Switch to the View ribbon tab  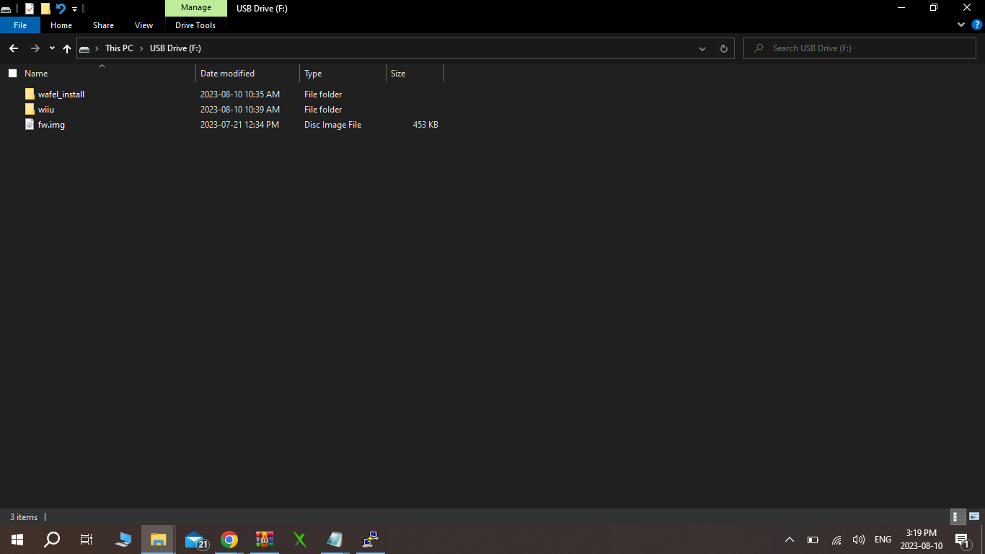[144, 25]
